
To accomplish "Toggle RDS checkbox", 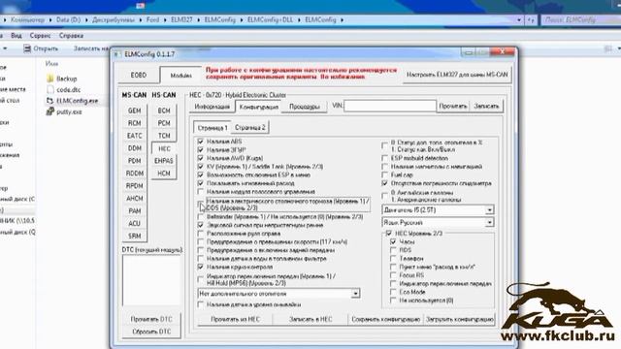I will pos(393,250).
